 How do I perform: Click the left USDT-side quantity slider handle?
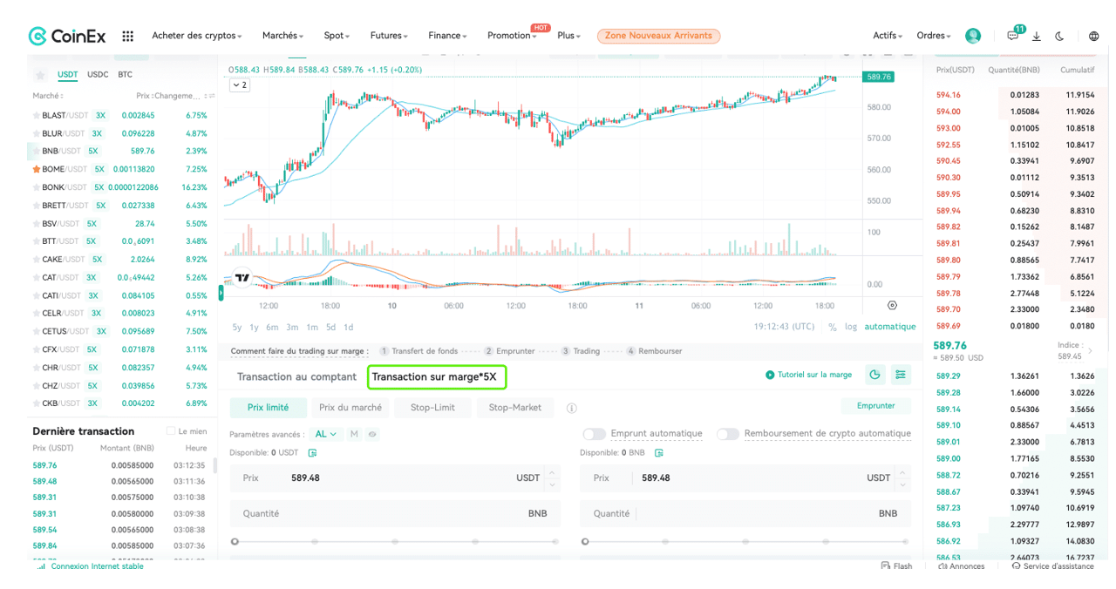coord(235,542)
